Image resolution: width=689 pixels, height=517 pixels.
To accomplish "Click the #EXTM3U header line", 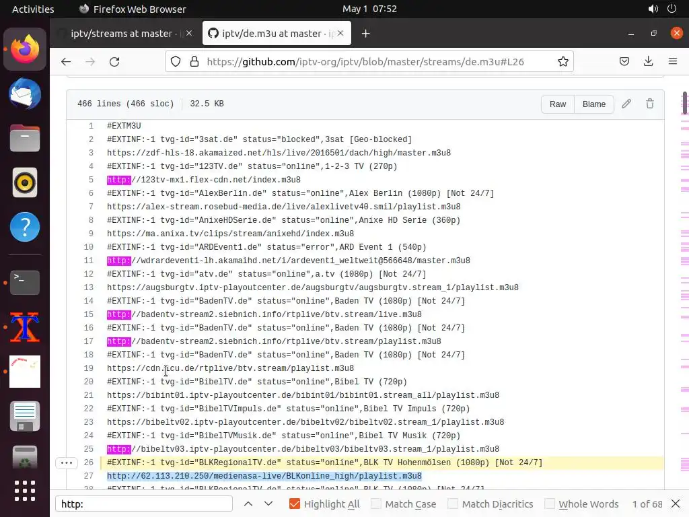I will click(124, 126).
